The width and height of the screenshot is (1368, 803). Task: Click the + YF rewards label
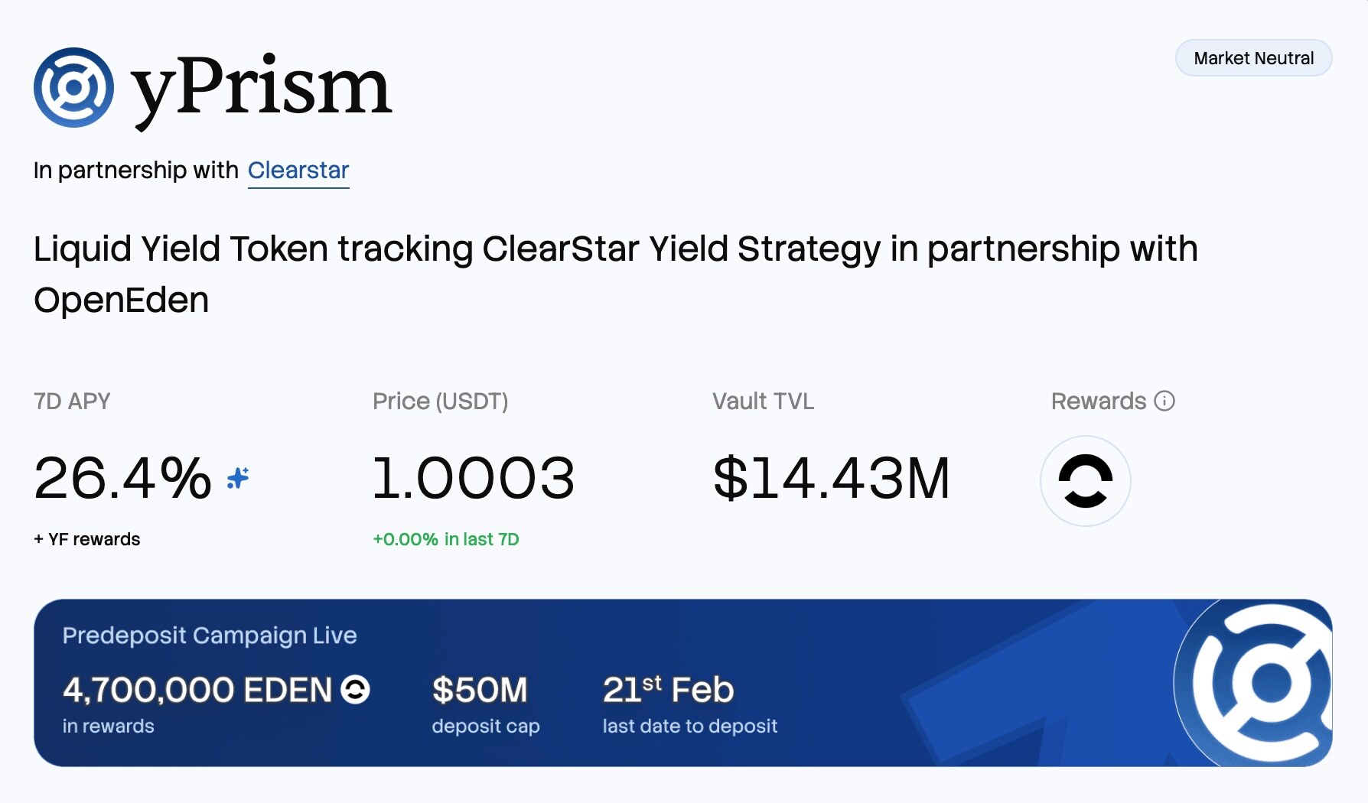(86, 539)
